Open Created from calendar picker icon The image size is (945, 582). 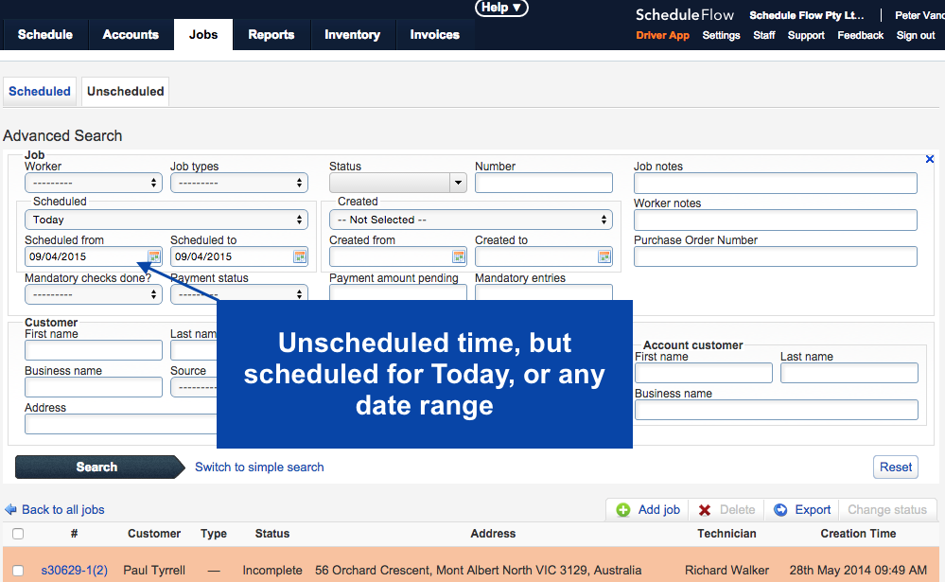point(459,256)
